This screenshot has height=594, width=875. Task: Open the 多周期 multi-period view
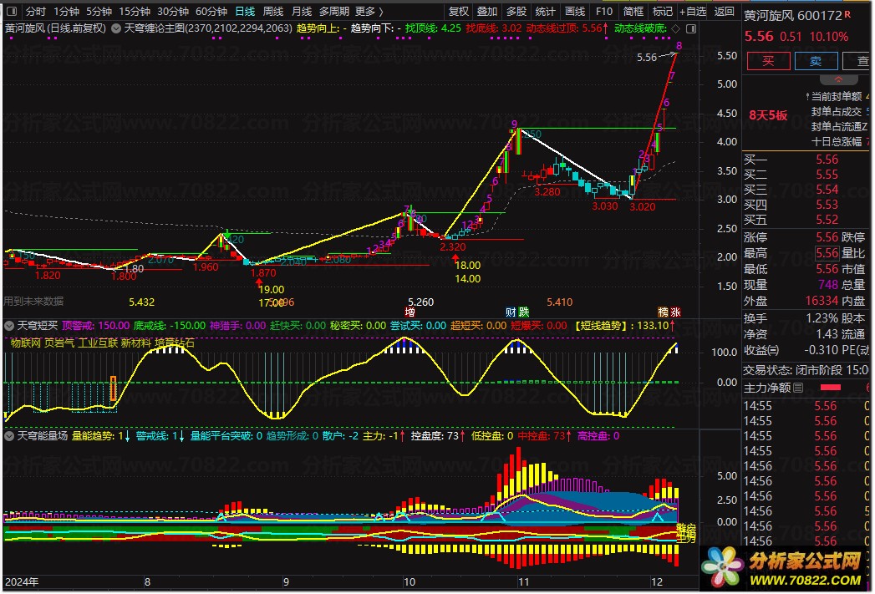point(333,11)
